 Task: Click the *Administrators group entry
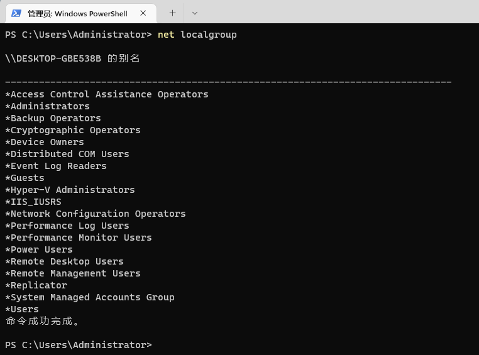[48, 106]
